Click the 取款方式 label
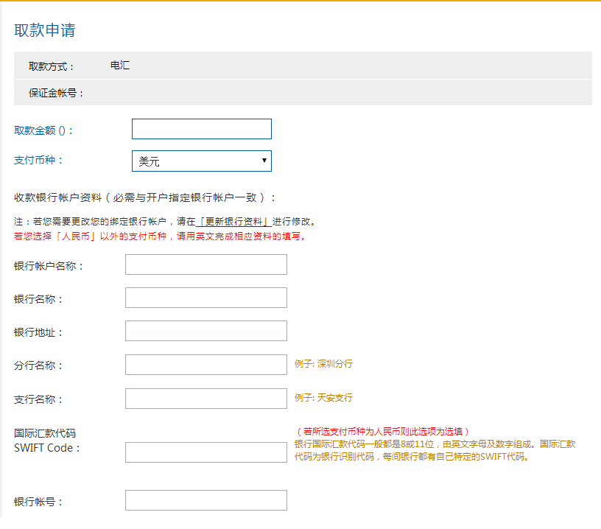The width and height of the screenshot is (601, 529). pos(52,66)
